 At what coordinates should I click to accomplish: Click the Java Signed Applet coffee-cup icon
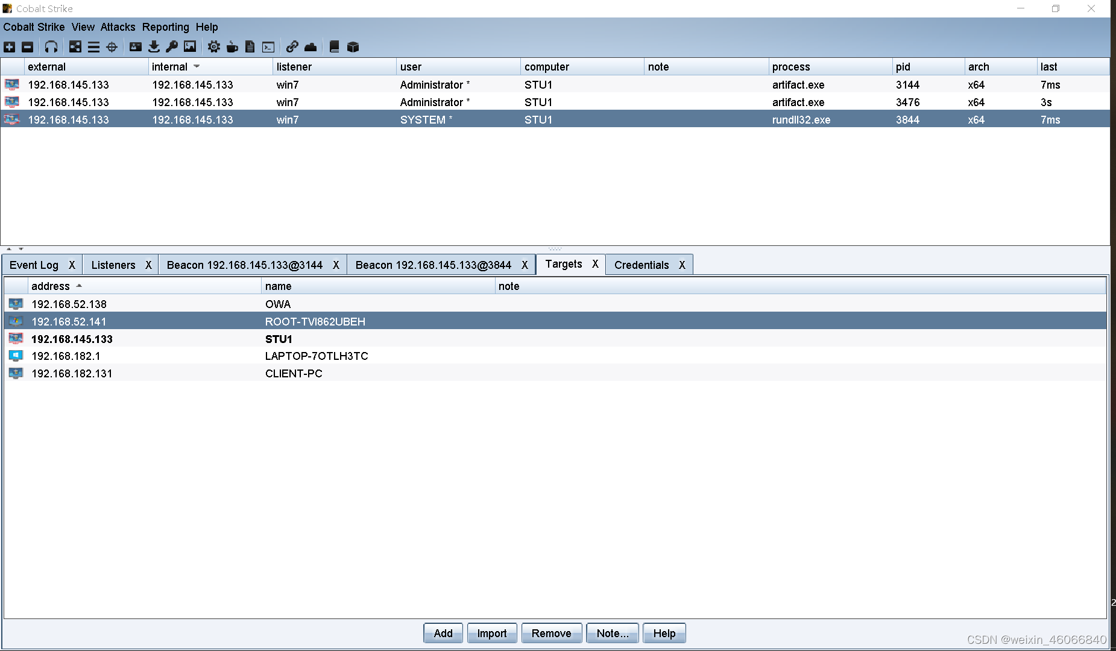(x=232, y=47)
